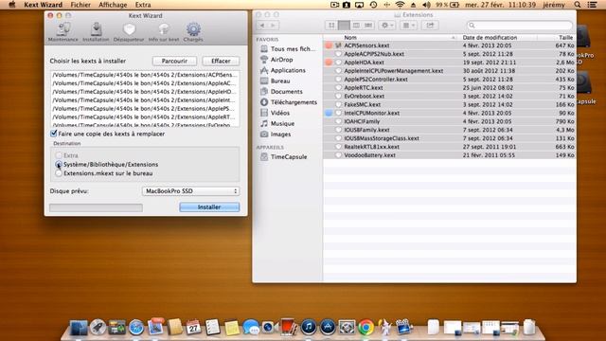Open the Kext Wizard application menu

tap(43, 5)
